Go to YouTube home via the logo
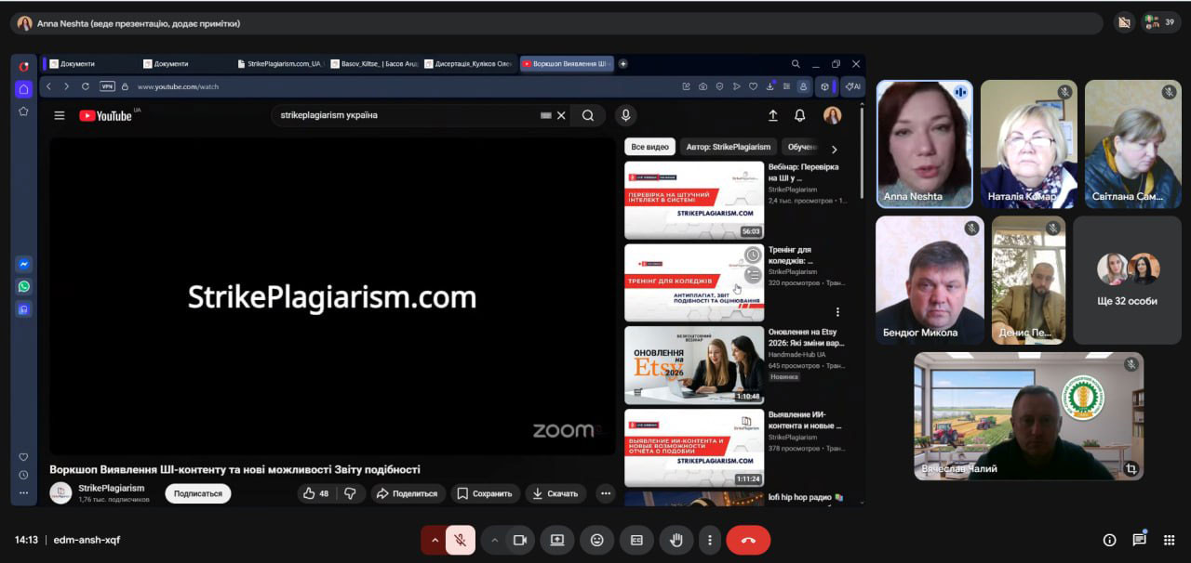Image resolution: width=1191 pixels, height=563 pixels. point(105,115)
